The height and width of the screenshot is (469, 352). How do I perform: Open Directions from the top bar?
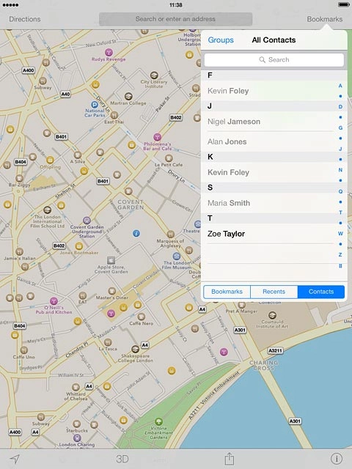(24, 19)
